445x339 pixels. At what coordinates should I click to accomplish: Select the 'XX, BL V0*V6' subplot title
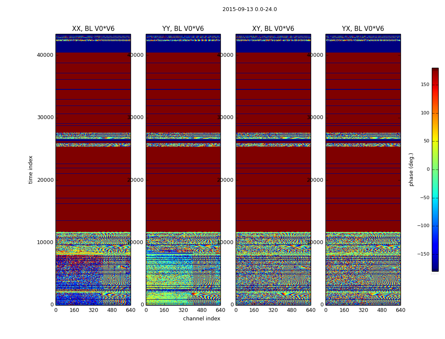93,29
